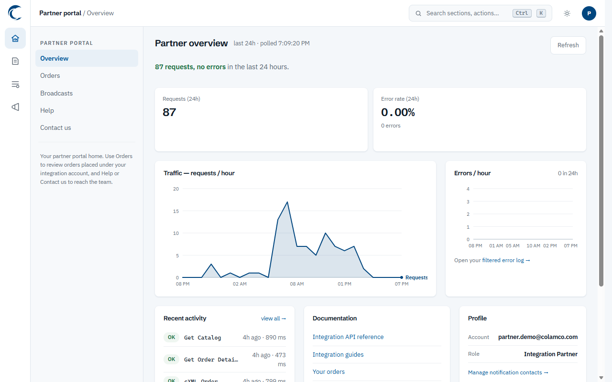Click the Partner overview heading
Viewport: 612px width, 382px height.
(191, 43)
